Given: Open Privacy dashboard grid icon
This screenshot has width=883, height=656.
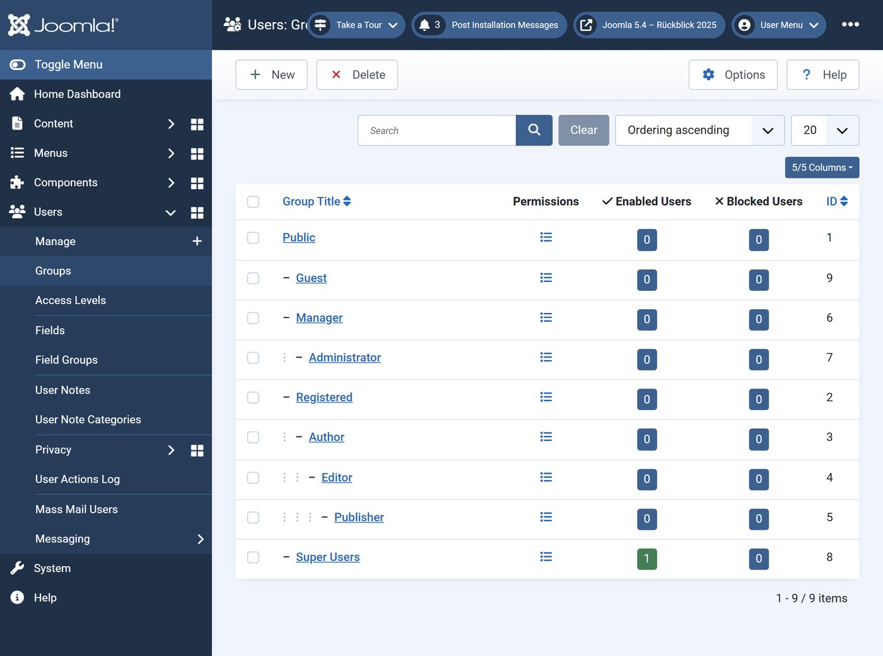Looking at the screenshot, I should 197,450.
